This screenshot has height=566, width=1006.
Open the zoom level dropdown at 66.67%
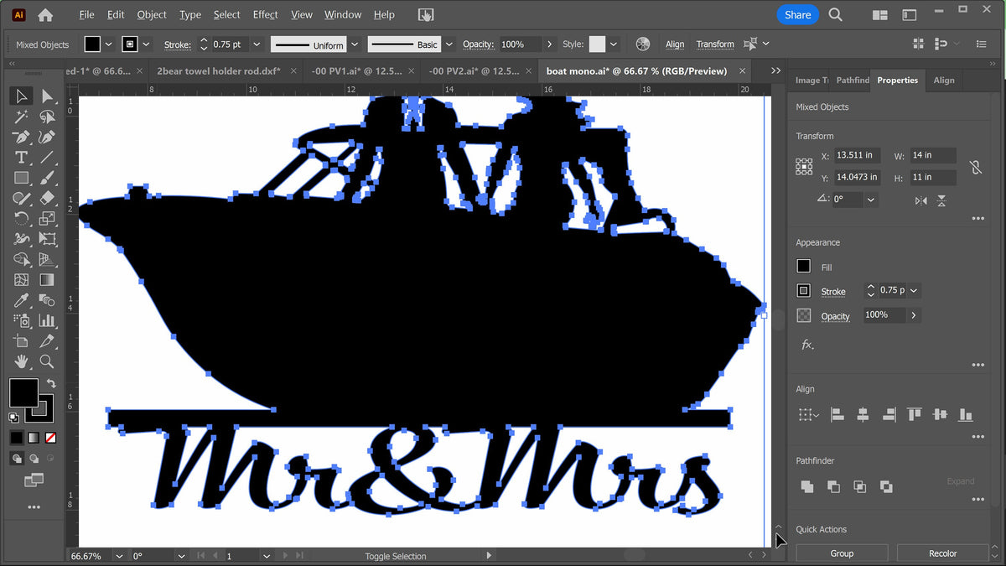(x=119, y=556)
